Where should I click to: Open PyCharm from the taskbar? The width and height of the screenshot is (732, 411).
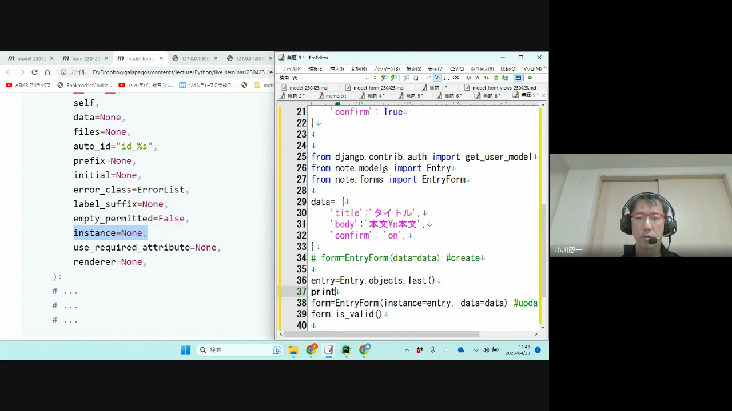(346, 350)
